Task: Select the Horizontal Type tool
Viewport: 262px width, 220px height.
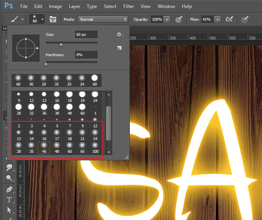Action: 10,200
